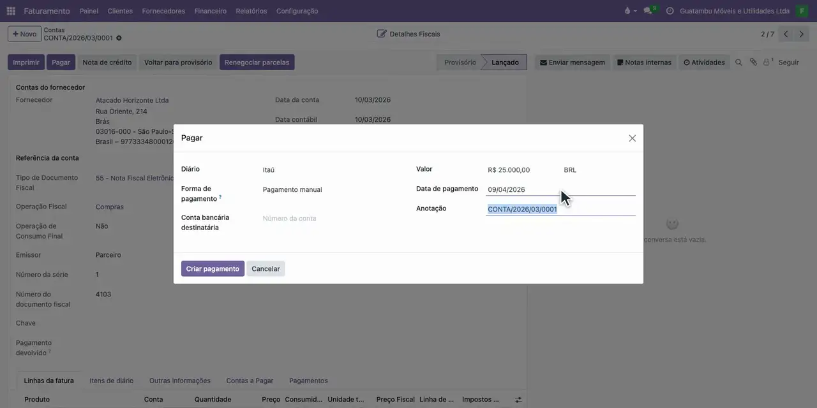Open the gear actions icon beside CONTA/2026/03/0001
This screenshot has height=408, width=817.
[x=119, y=38]
